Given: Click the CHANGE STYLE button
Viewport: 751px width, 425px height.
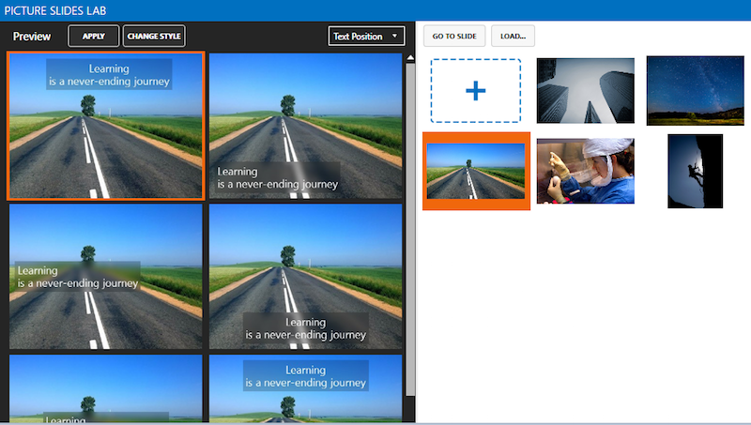Looking at the screenshot, I should [155, 37].
